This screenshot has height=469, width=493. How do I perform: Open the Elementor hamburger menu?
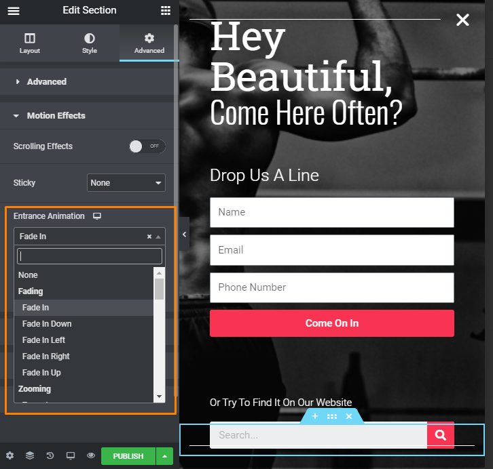coord(14,11)
